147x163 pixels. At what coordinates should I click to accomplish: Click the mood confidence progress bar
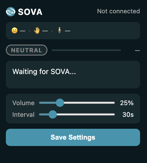(x=86, y=50)
